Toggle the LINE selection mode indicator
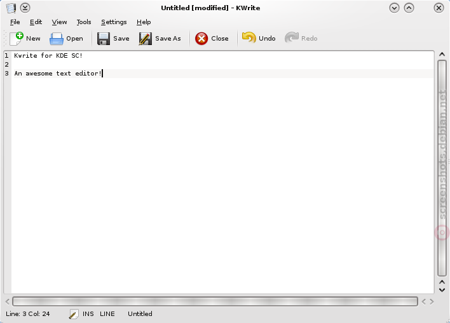The width and height of the screenshot is (450, 323). [x=107, y=314]
